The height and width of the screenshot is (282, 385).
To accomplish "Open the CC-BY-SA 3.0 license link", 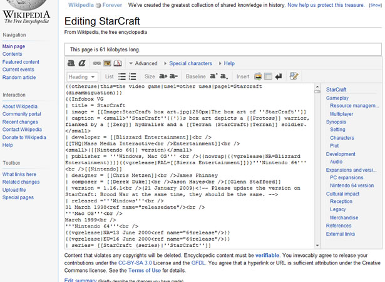I will (x=135, y=263).
